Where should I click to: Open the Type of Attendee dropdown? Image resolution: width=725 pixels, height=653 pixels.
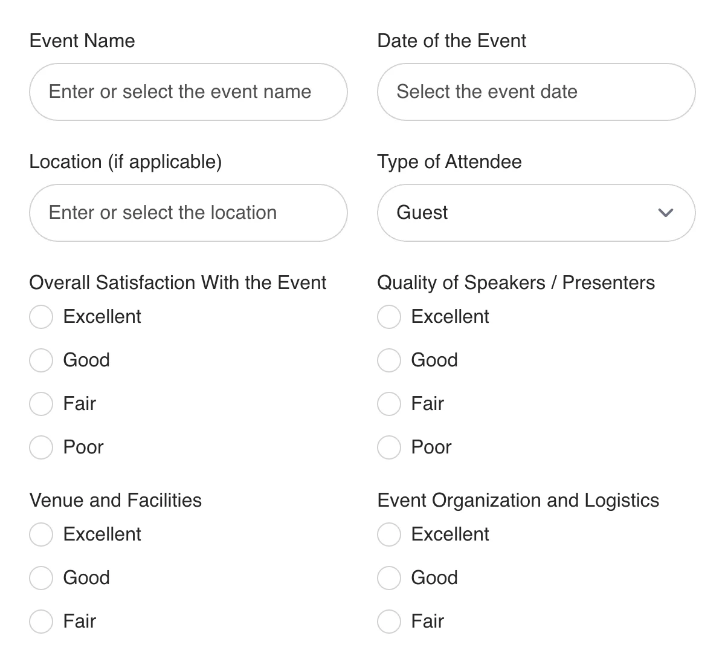click(535, 213)
